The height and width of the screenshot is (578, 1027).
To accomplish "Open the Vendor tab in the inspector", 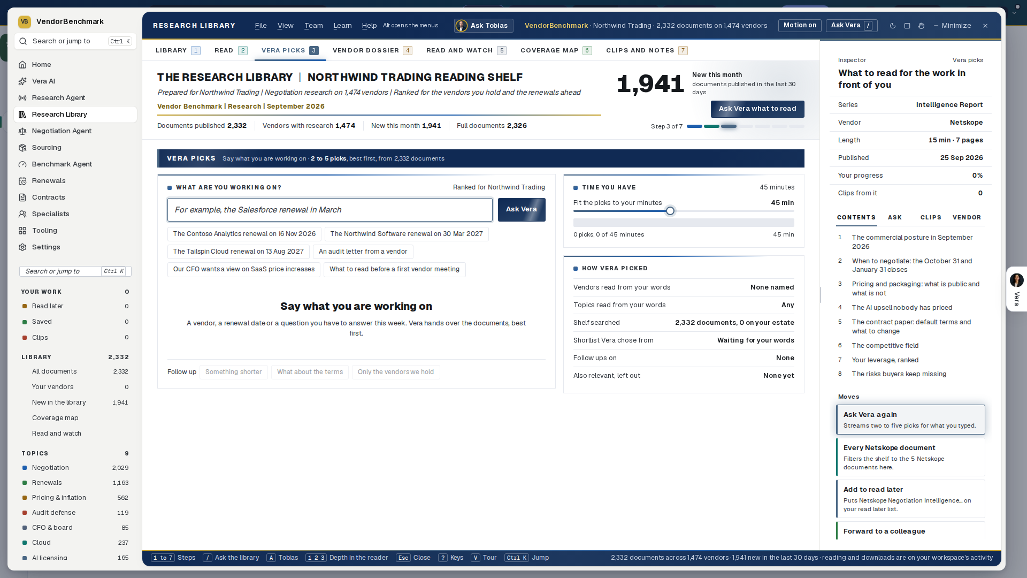I will (967, 217).
